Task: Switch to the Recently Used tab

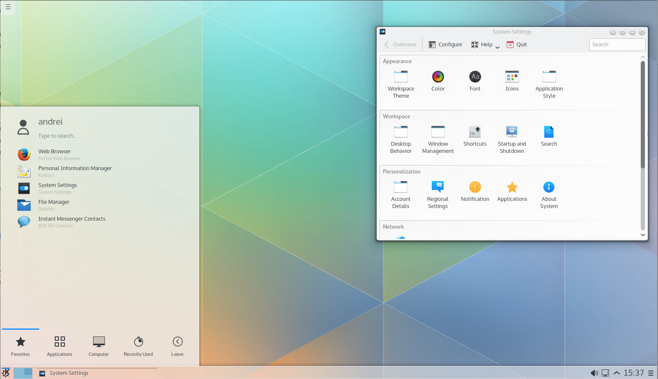Action: [138, 346]
